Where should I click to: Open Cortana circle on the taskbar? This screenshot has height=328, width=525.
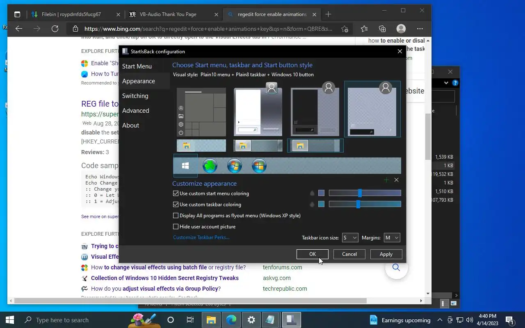(x=171, y=320)
